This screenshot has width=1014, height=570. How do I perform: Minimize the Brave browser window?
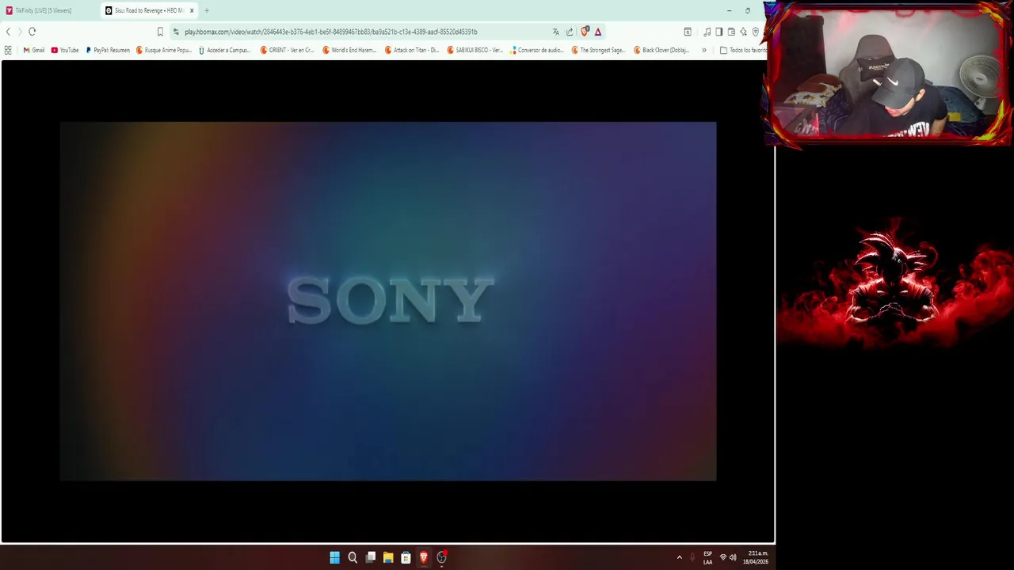tap(729, 10)
